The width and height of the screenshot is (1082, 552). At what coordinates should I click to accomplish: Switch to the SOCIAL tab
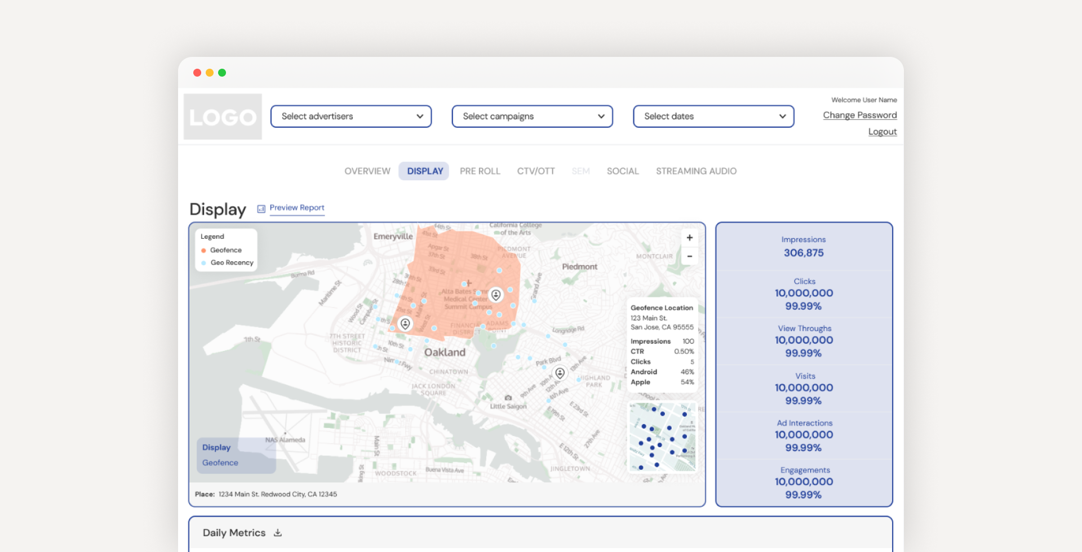coord(623,171)
